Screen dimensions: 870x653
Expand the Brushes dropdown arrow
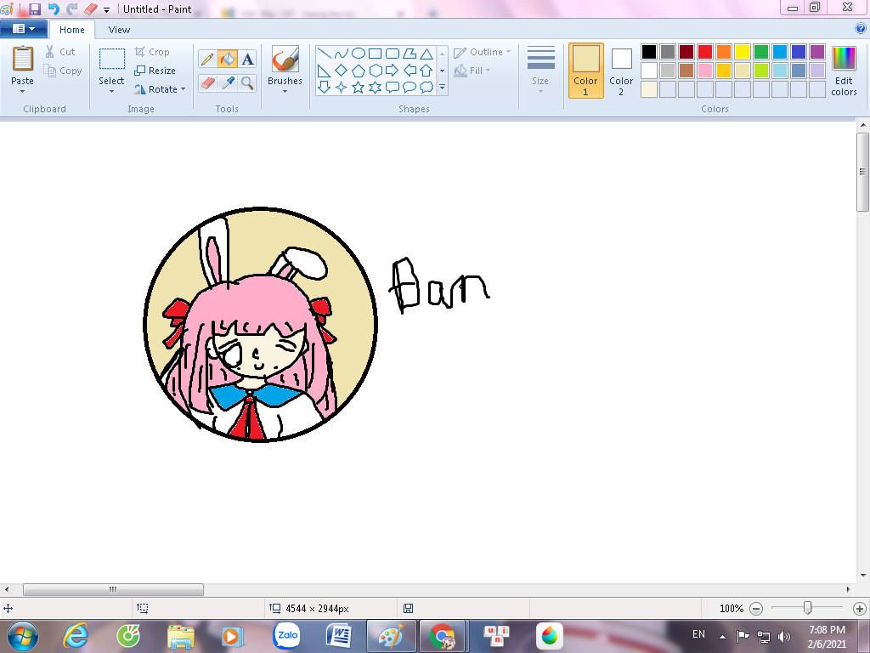click(285, 91)
